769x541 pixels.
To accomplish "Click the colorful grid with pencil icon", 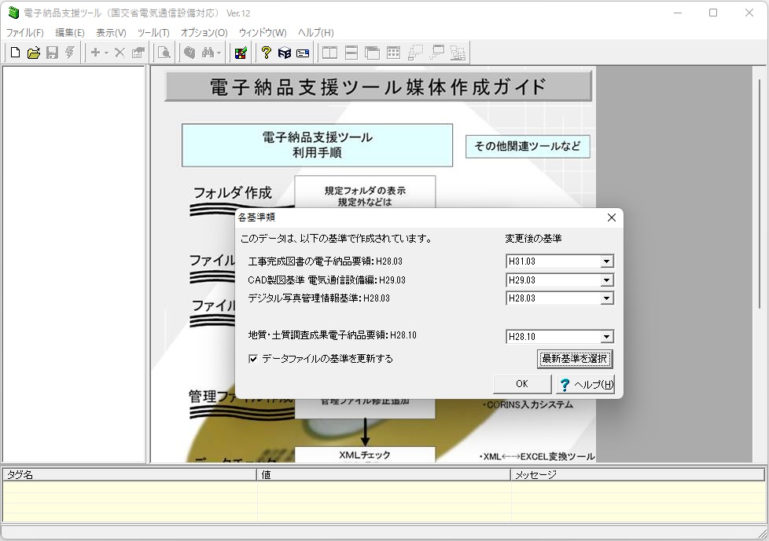I will (241, 53).
